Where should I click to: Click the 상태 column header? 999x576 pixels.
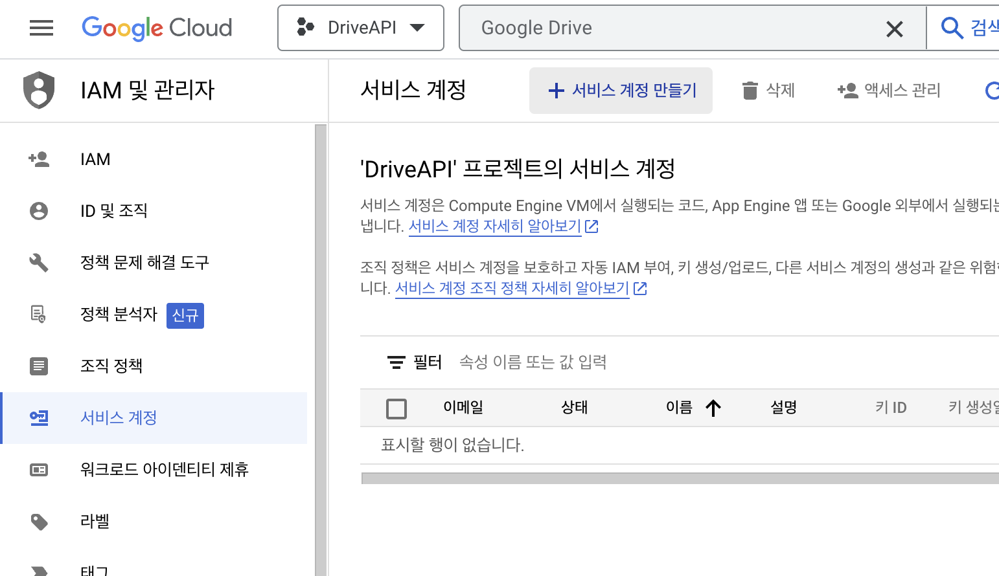pyautogui.click(x=575, y=407)
